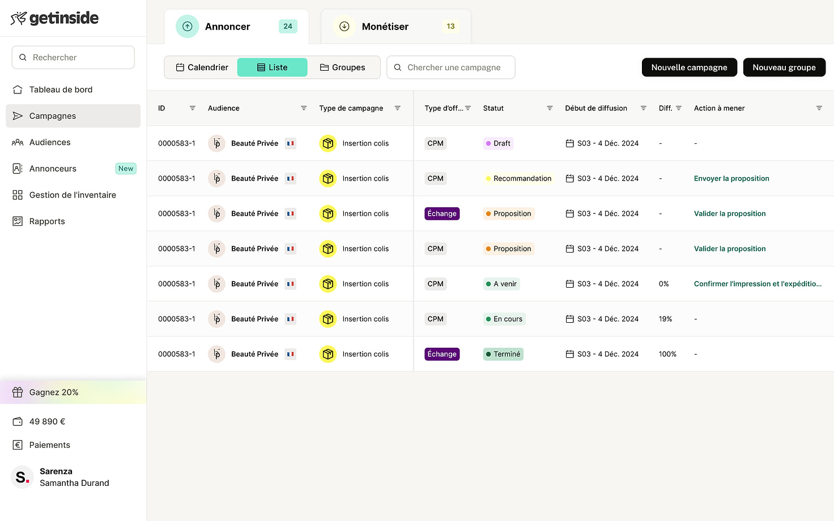Click Nouveau groupe button

tap(784, 67)
